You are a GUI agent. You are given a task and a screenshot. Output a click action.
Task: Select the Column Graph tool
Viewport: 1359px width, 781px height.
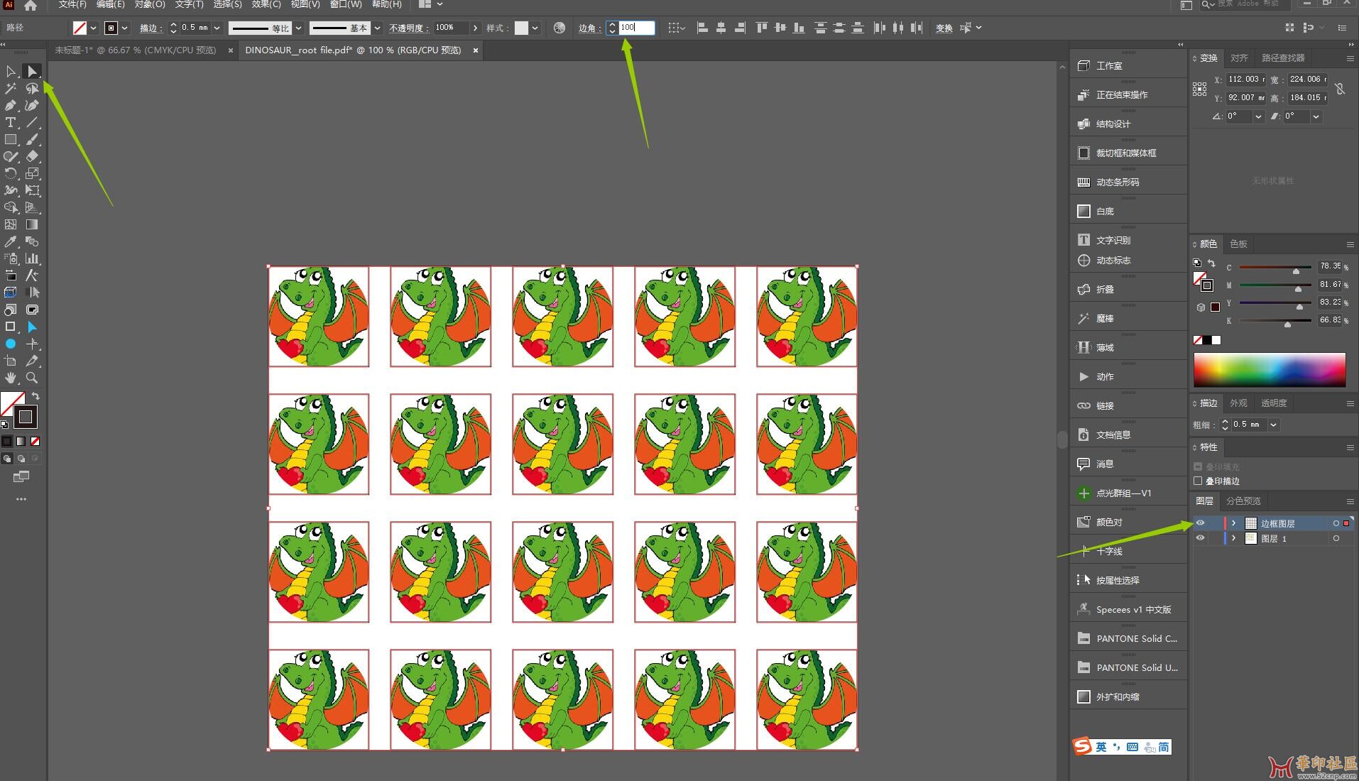32,258
